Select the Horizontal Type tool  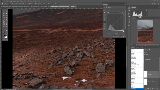4,28
